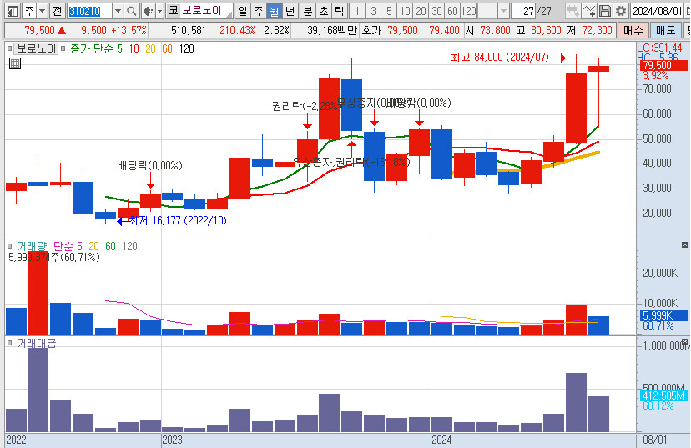The height and width of the screenshot is (448, 691).
Task: Click the square marker beside 거래량 legend
Action: click(10, 246)
